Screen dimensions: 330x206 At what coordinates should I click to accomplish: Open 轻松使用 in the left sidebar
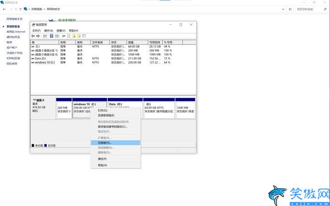pos(12,64)
